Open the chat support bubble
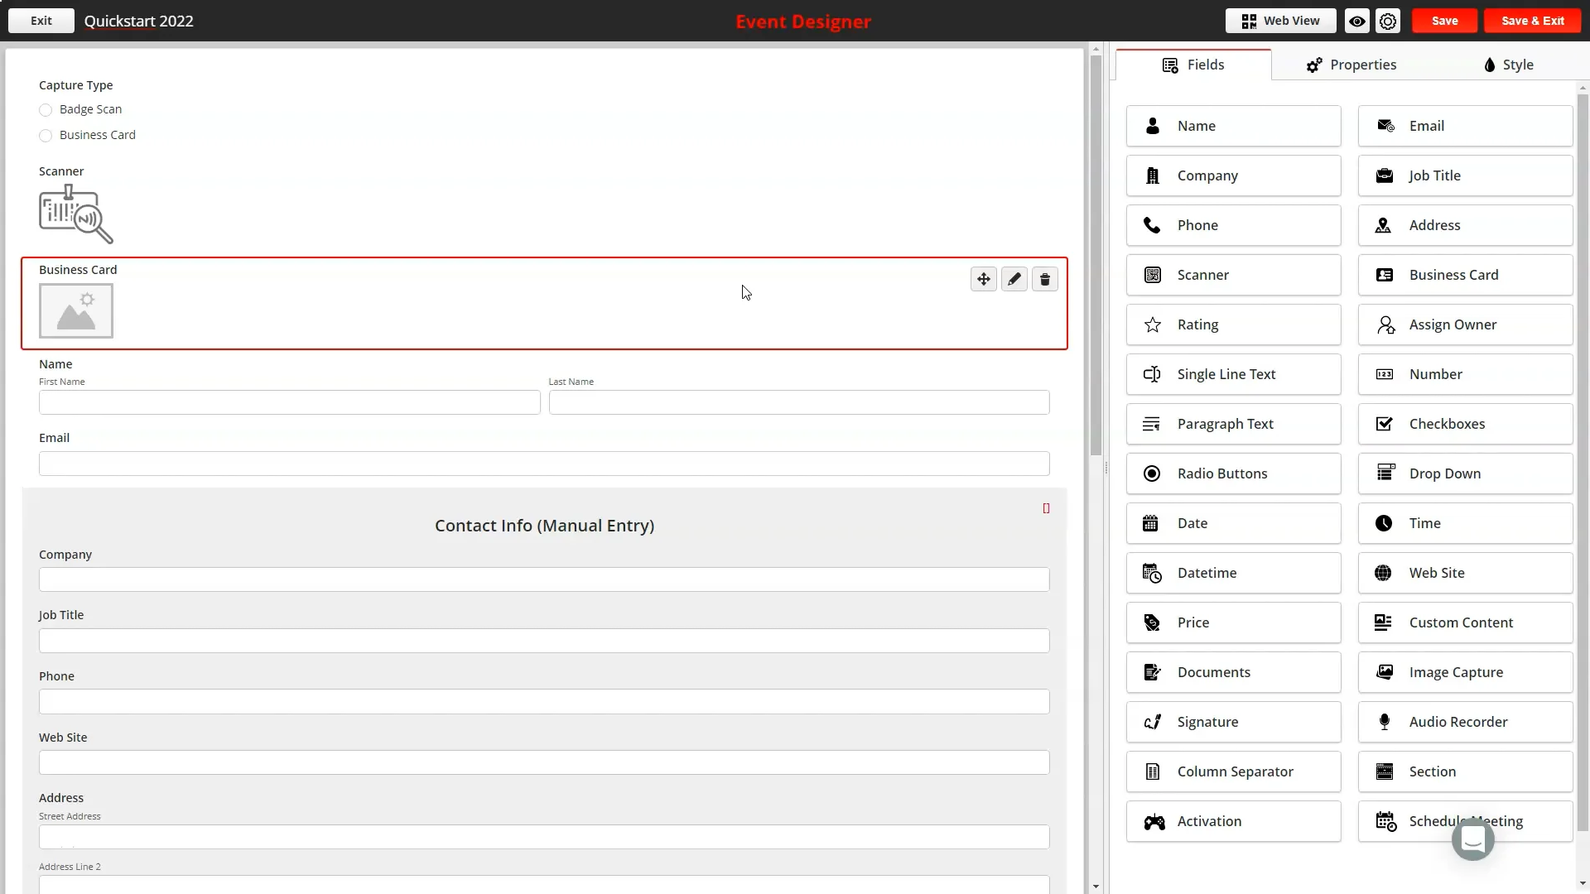The image size is (1590, 894). pos(1472,839)
